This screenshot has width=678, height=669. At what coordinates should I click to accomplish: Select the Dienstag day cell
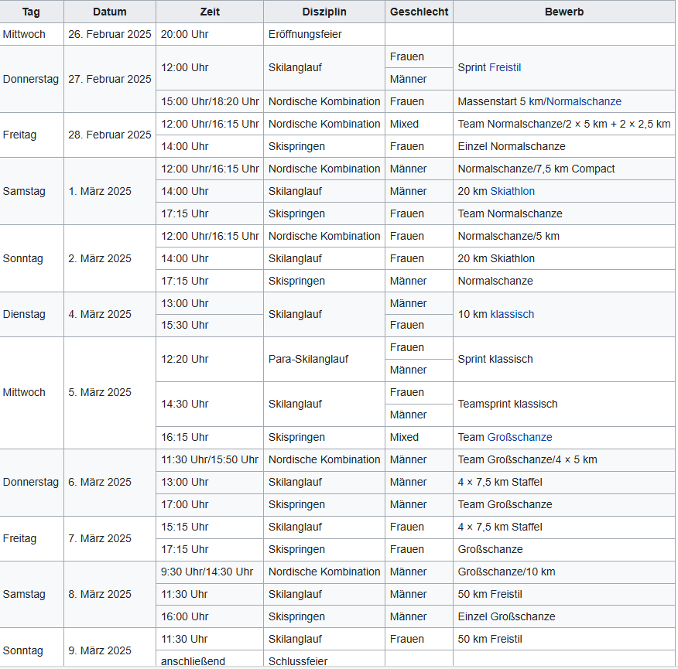(x=24, y=314)
